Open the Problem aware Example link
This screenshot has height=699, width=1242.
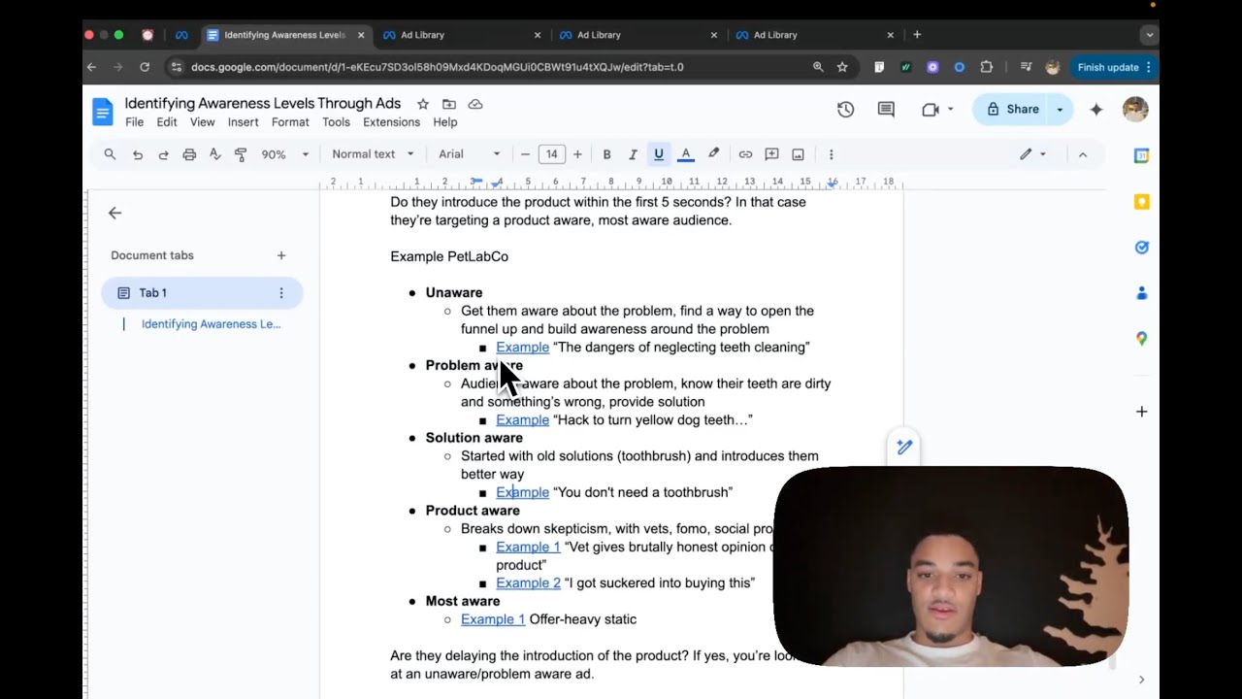click(522, 420)
